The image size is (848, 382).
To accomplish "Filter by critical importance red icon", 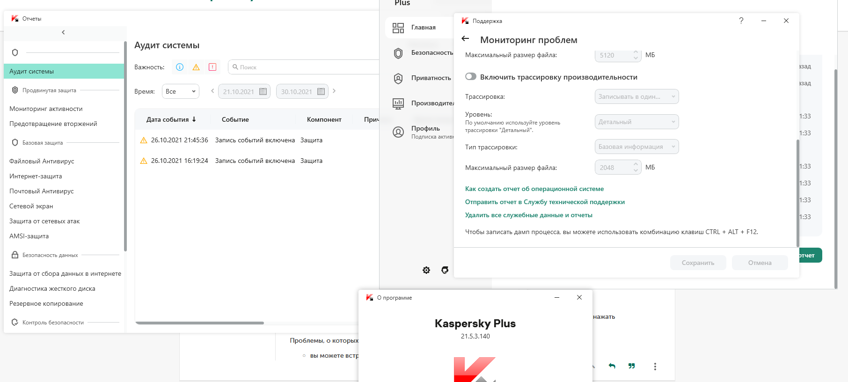I will pyautogui.click(x=212, y=67).
